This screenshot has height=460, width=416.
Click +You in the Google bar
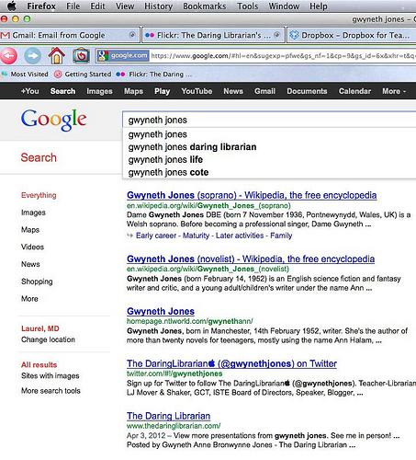[30, 91]
